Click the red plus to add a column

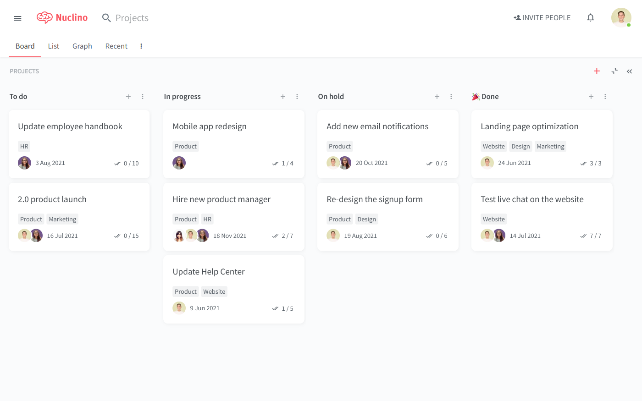tap(597, 71)
